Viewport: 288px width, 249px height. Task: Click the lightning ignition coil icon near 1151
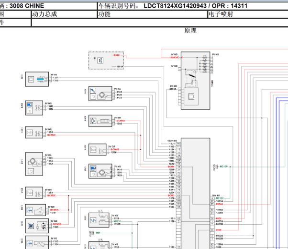[93, 220]
